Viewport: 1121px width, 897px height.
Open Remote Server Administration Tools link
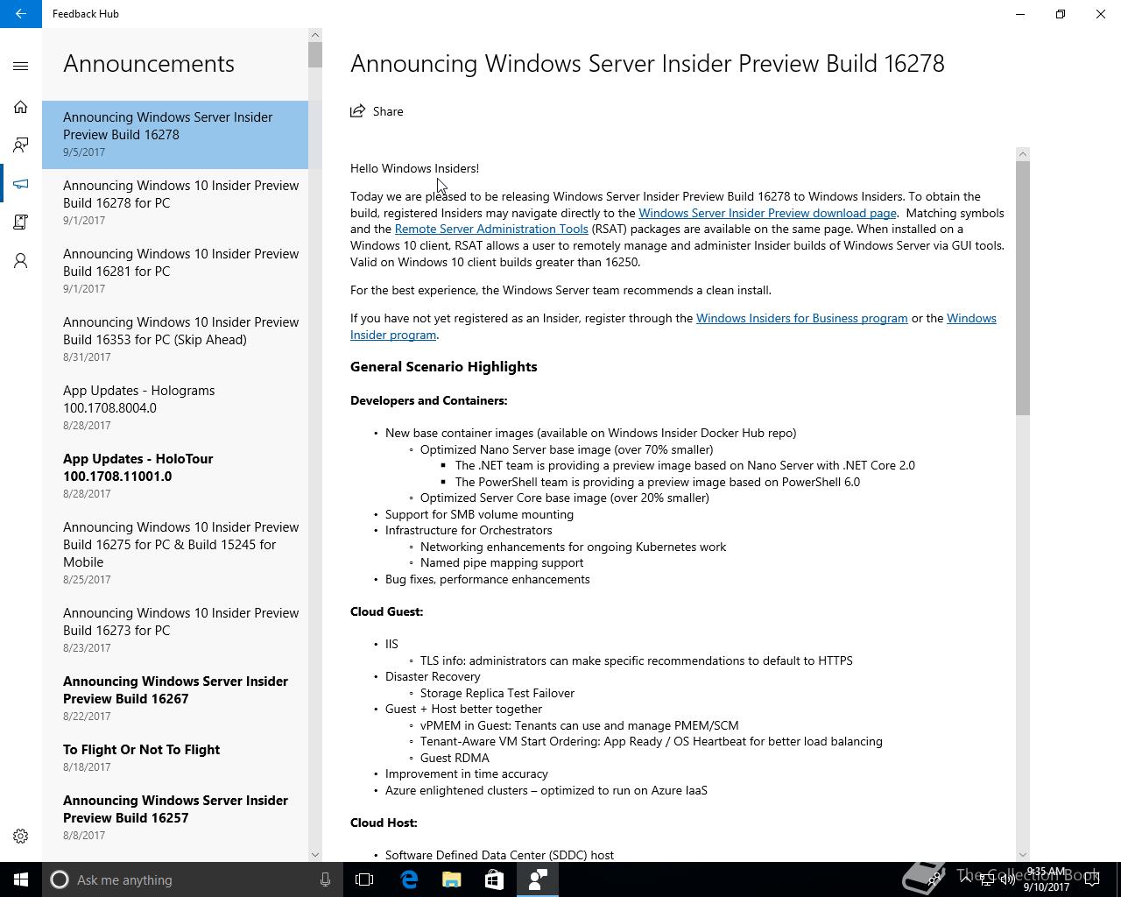click(491, 229)
